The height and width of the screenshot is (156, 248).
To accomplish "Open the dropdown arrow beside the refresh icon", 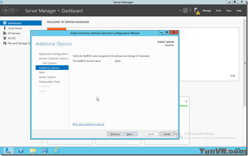I will click(x=180, y=11).
